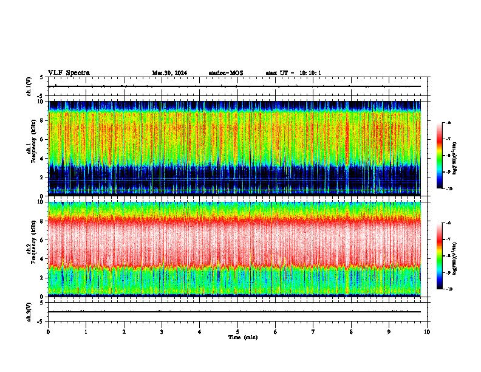
Task: Click the time axis tick label "3"
Action: [x=162, y=332]
